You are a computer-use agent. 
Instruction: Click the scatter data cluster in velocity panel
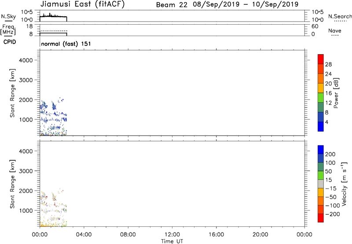tap(53, 208)
